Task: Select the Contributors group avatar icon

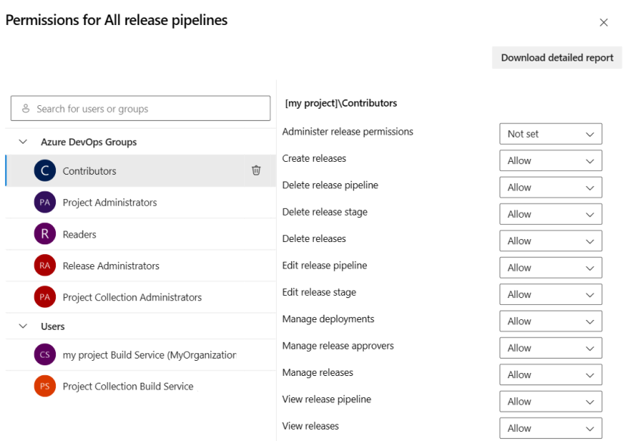Action: 43,171
